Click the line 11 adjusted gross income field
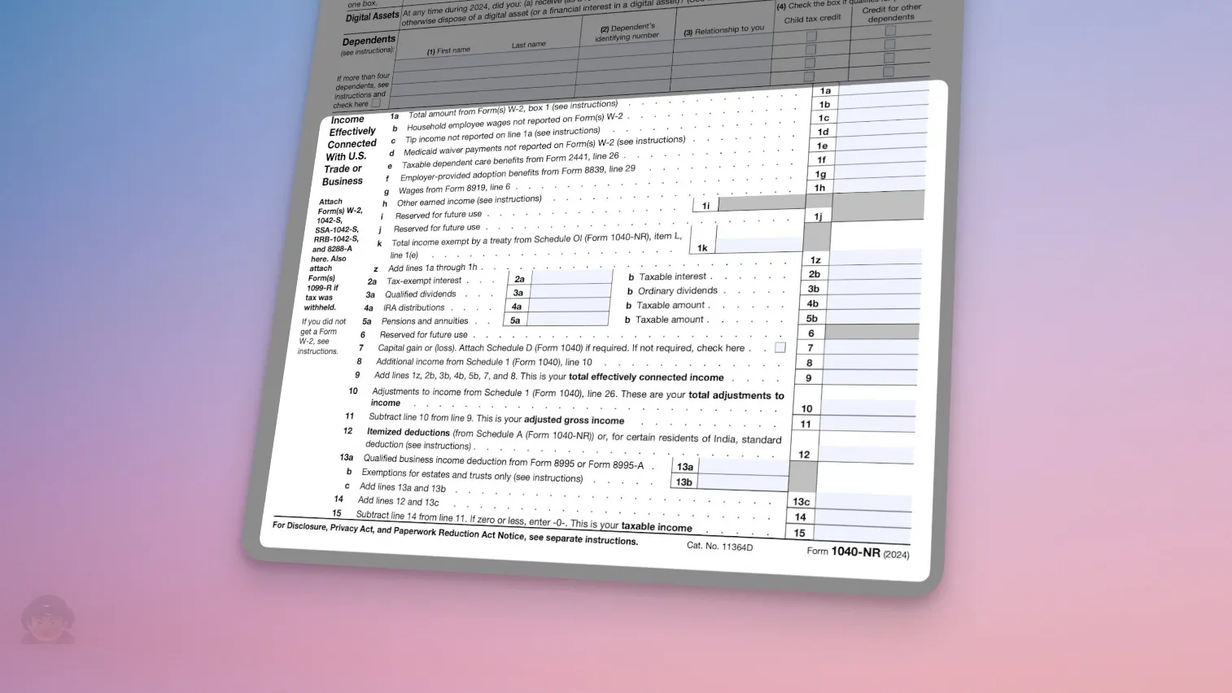 click(867, 423)
